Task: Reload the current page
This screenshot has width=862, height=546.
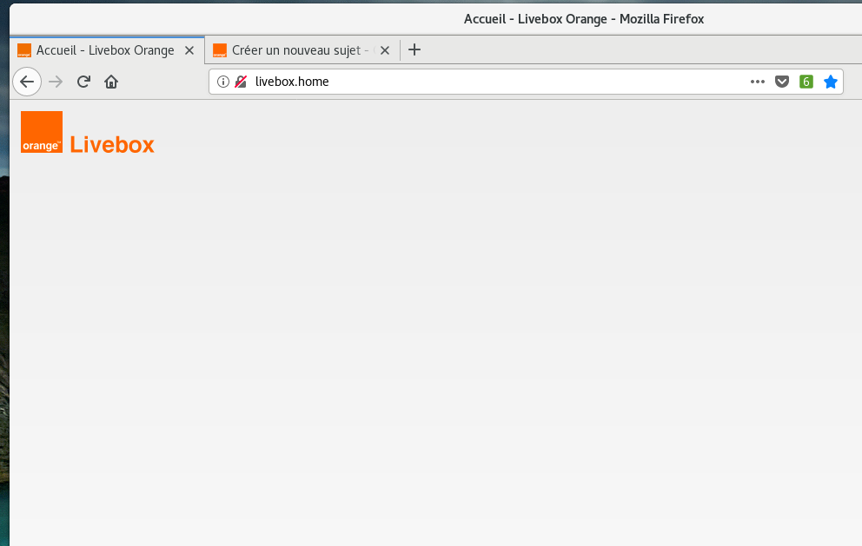Action: pos(83,82)
